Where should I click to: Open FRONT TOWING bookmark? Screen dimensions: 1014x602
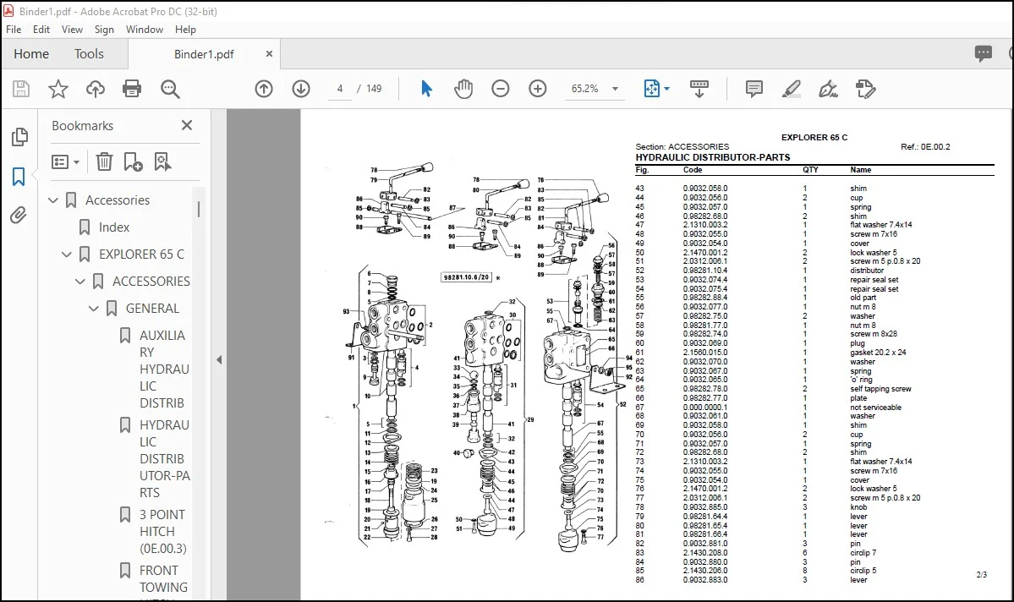(x=163, y=578)
